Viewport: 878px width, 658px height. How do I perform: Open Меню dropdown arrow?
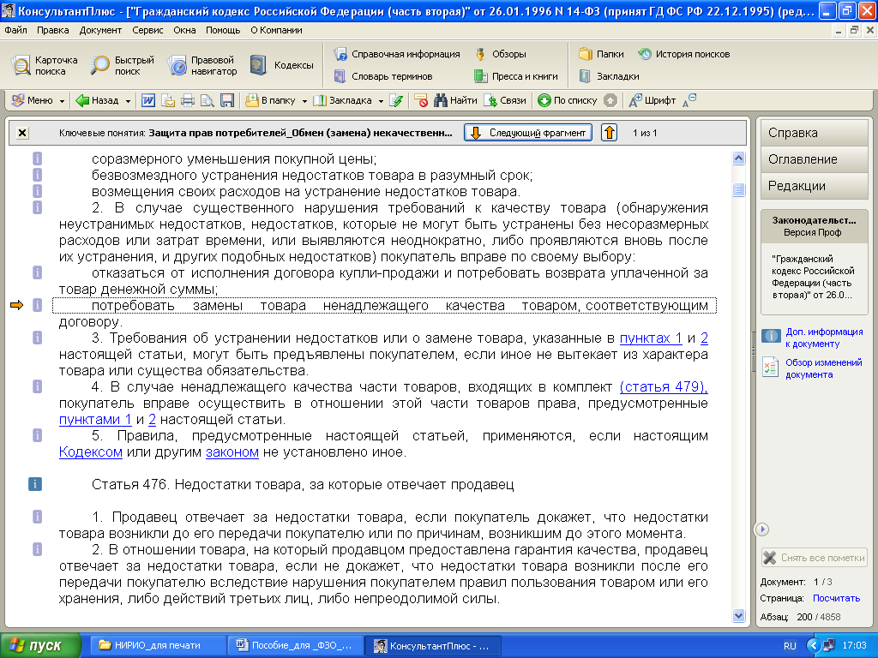(x=62, y=101)
